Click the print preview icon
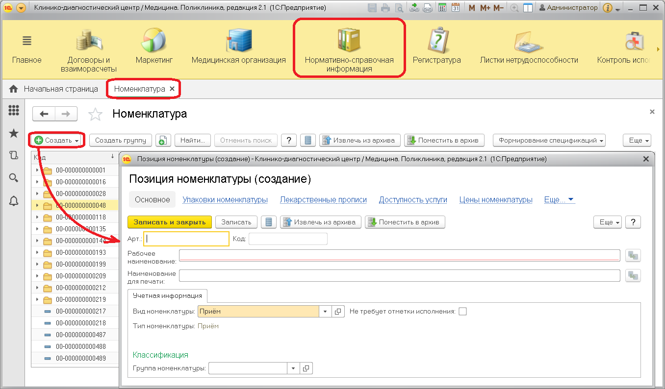 click(x=399, y=8)
